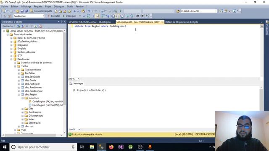Click the Exécuter button

54,16
